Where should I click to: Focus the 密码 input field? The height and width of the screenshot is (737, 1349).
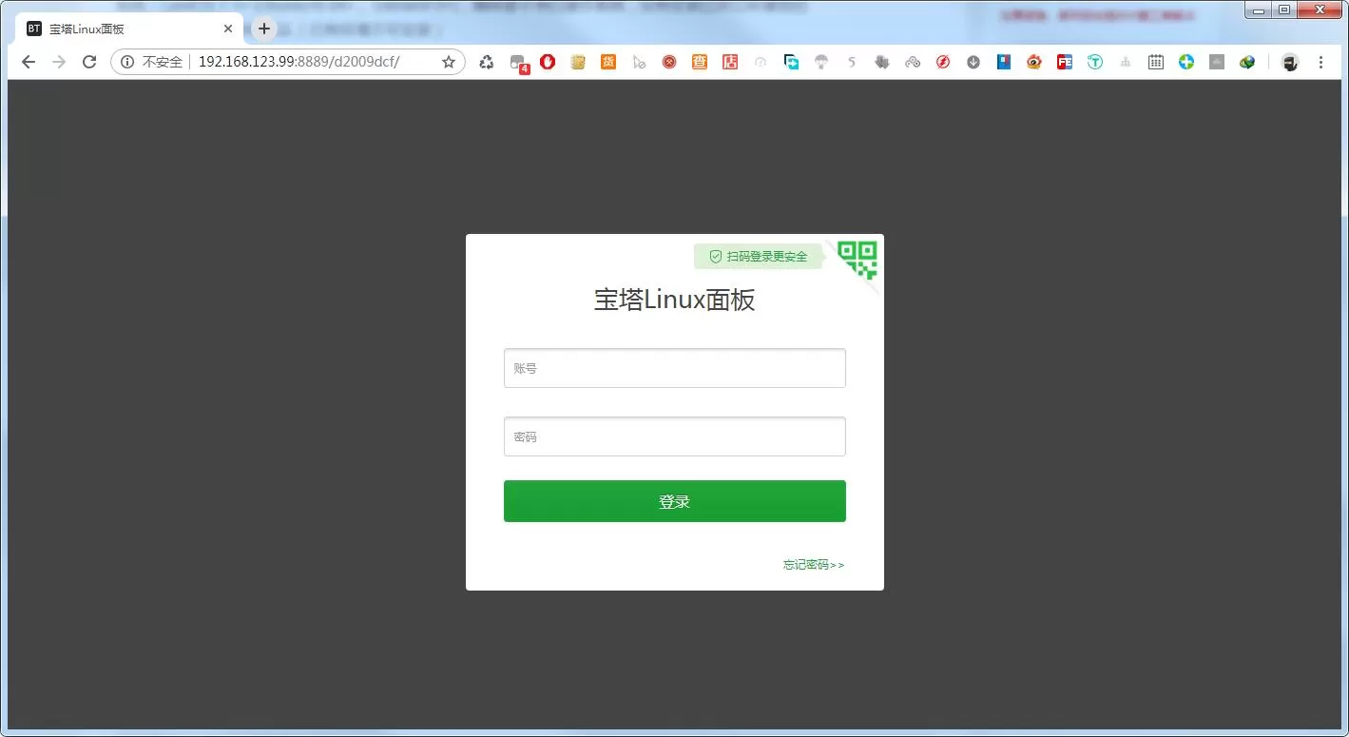pos(675,436)
